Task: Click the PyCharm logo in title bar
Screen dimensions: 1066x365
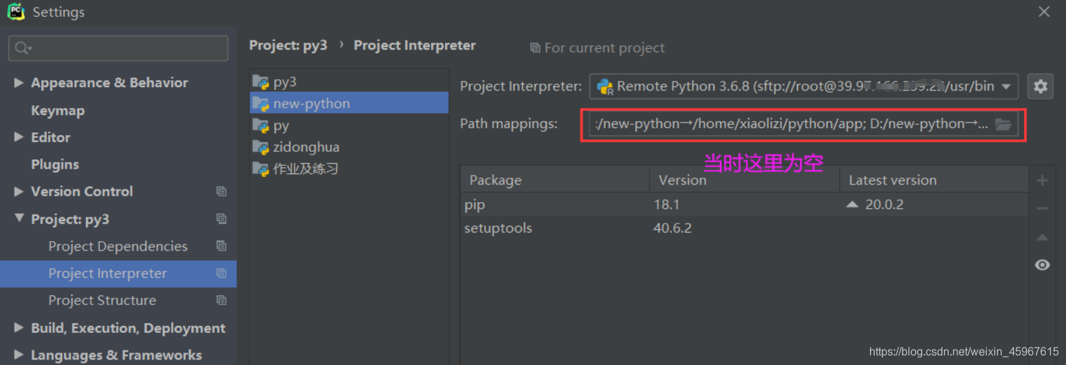Action: pyautogui.click(x=15, y=12)
